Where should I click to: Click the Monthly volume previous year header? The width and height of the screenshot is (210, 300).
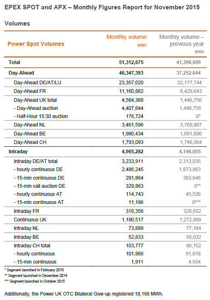coord(182,41)
